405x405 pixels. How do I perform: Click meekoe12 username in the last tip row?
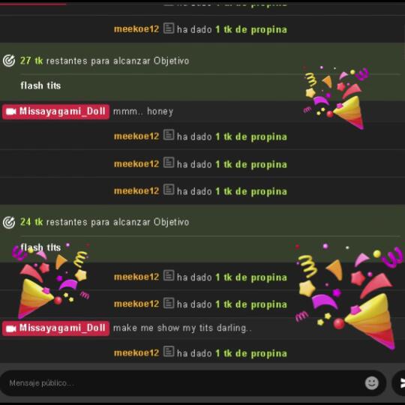[x=136, y=352]
